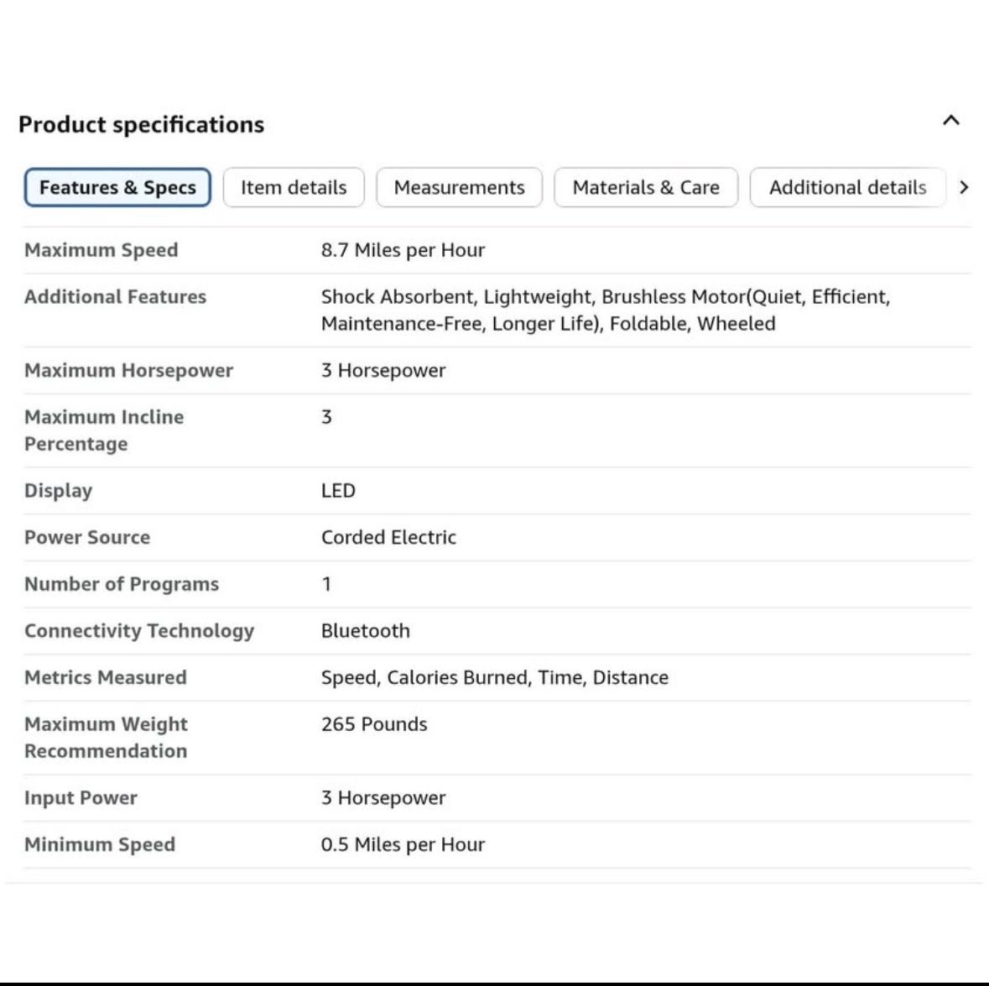Switch to the Item details tab
The image size is (989, 986).
coord(294,187)
